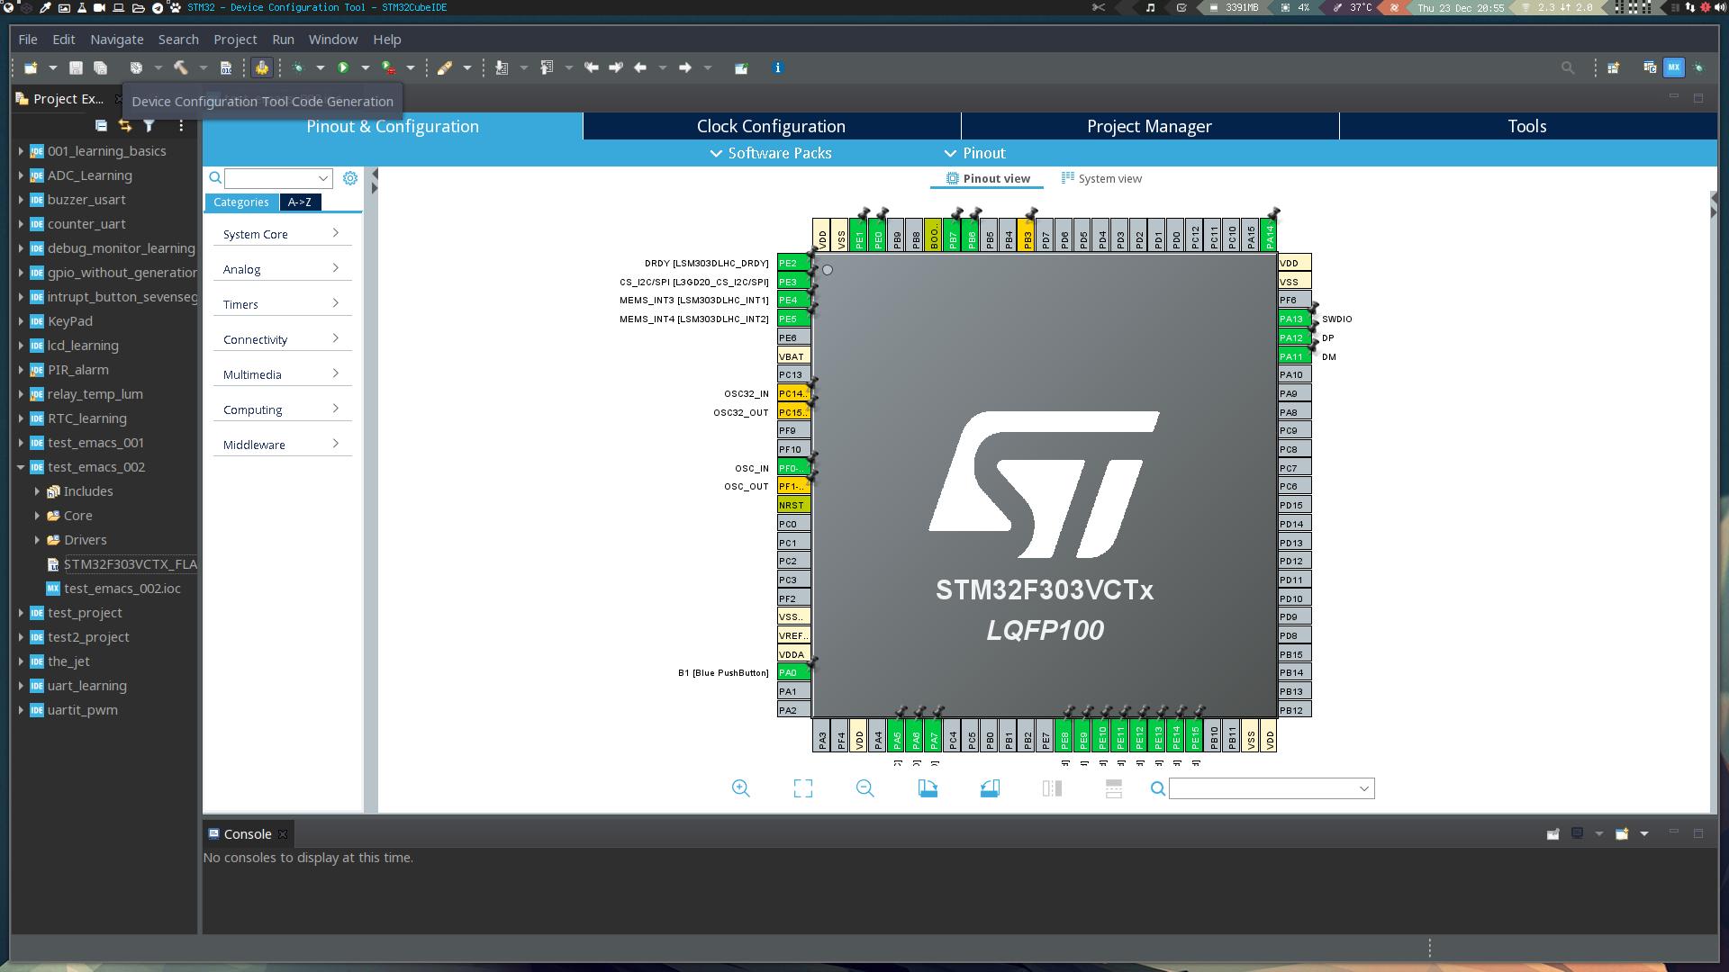Open the pin search combo dropdown
Screen dimensions: 1729x972
[1364, 788]
